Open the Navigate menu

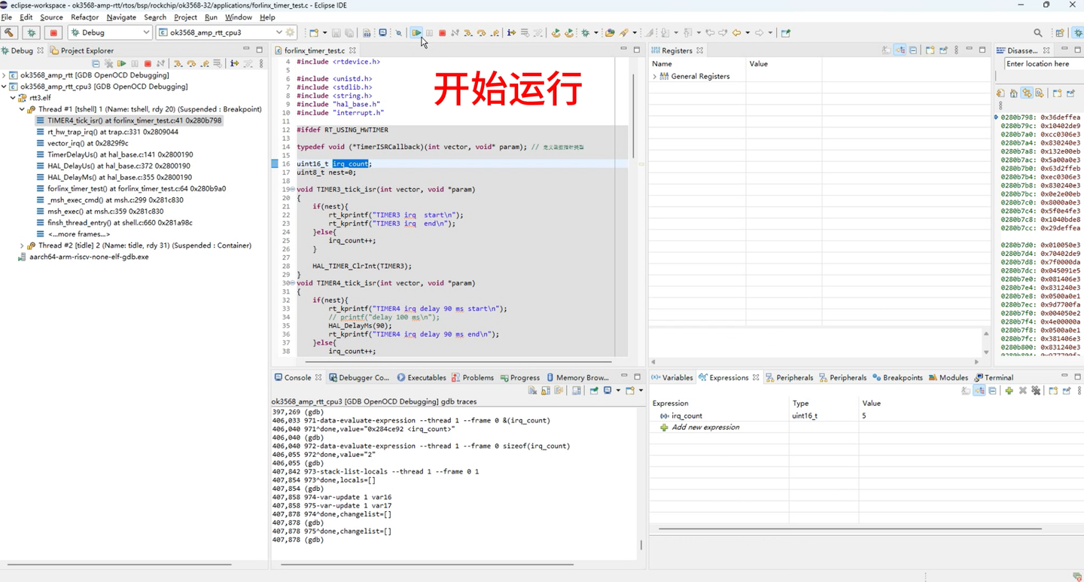tap(121, 17)
